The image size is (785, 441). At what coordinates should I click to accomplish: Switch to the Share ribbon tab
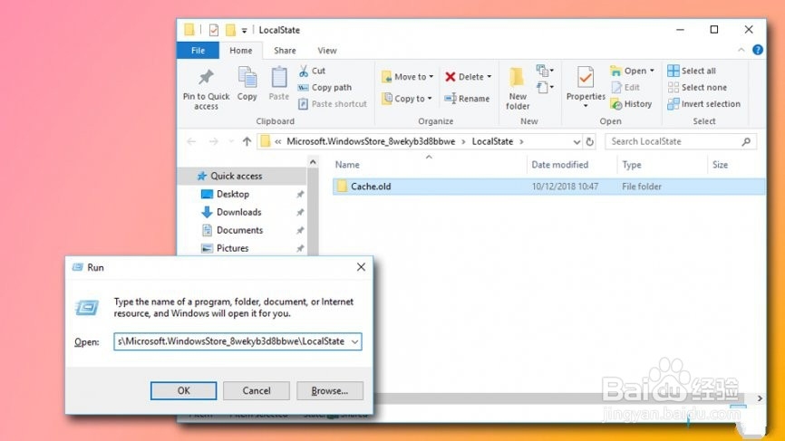[x=285, y=51]
